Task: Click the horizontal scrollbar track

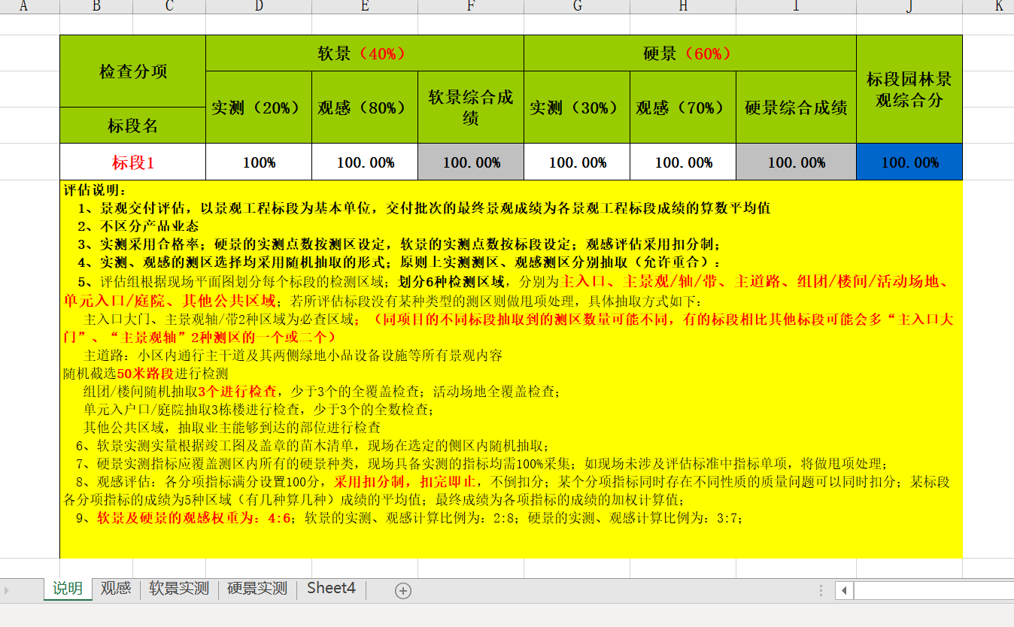Action: tap(934, 590)
